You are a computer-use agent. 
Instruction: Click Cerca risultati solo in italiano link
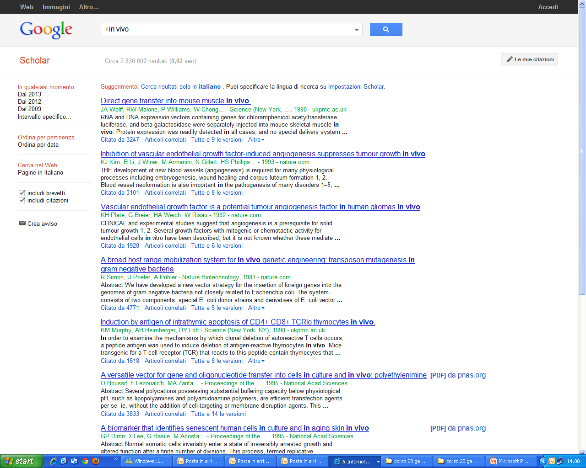click(181, 86)
